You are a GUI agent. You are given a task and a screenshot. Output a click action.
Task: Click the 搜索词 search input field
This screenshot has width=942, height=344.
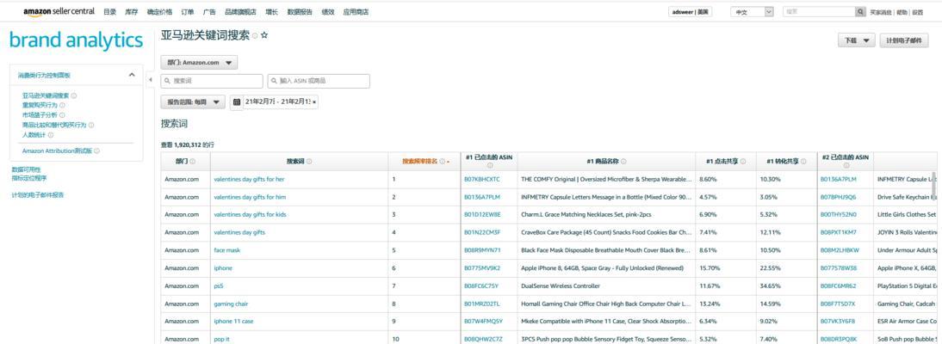pos(212,81)
